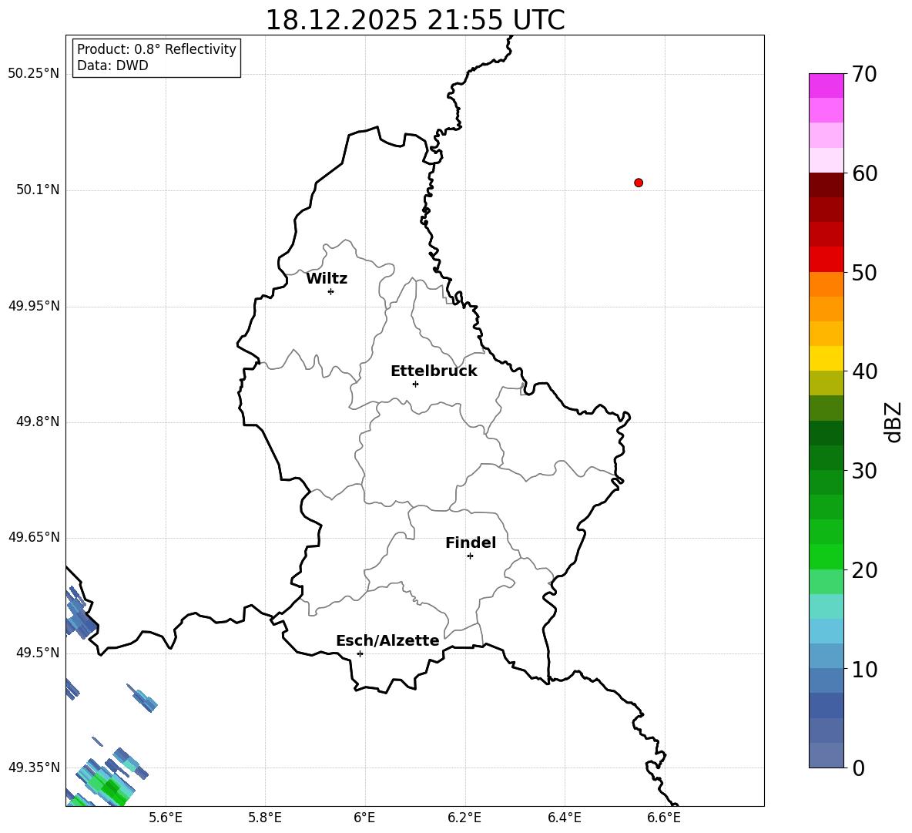Click the title 18.12.2025 21:55 UTC
Viewport: 912px width, 833px height.
415,20
